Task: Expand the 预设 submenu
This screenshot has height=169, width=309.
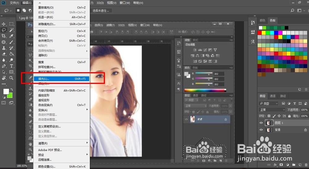Action: (x=62, y=155)
